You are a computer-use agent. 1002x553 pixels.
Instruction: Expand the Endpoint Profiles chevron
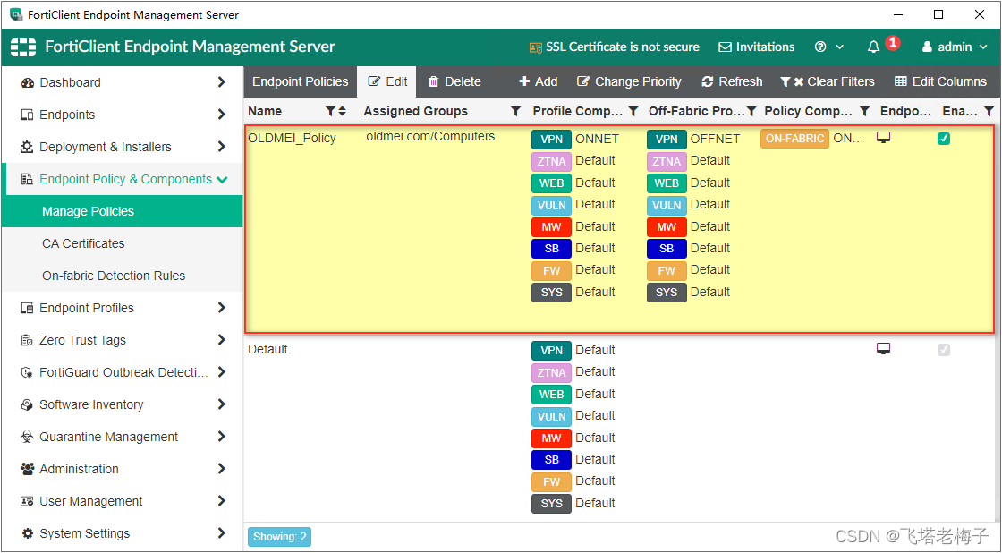pos(221,308)
